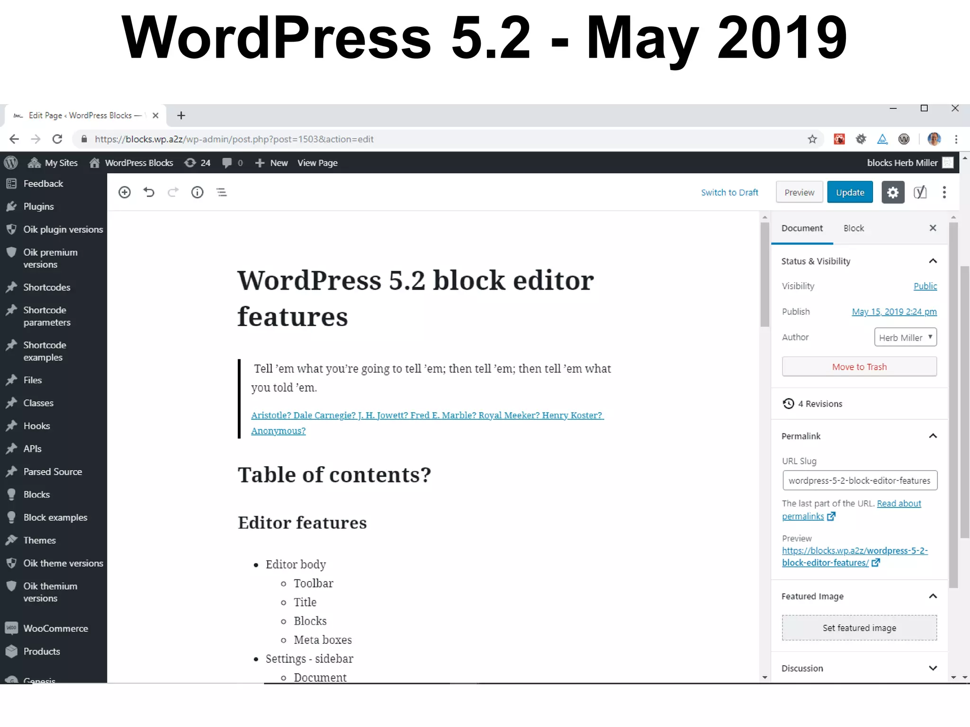Click the URL Slug input field
The image size is (970, 727).
(860, 480)
